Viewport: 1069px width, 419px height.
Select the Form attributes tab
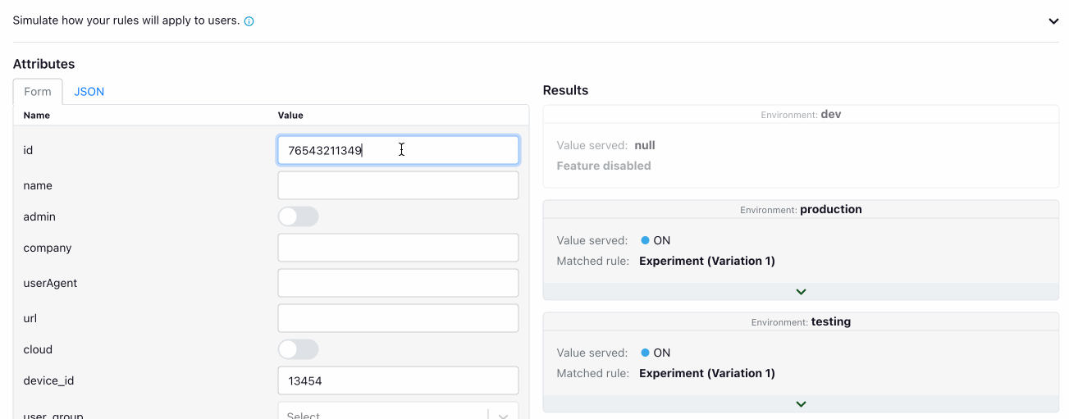[x=38, y=92]
